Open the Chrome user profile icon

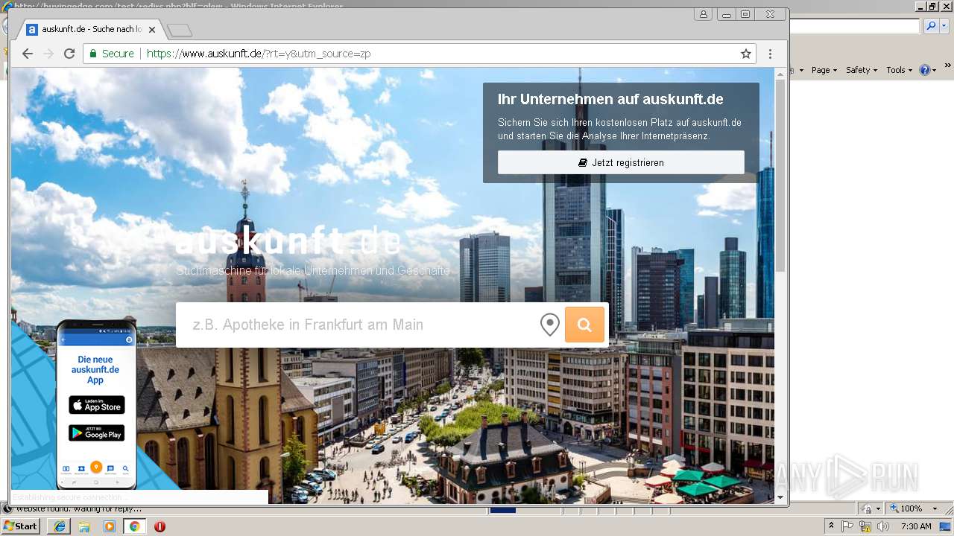click(704, 14)
